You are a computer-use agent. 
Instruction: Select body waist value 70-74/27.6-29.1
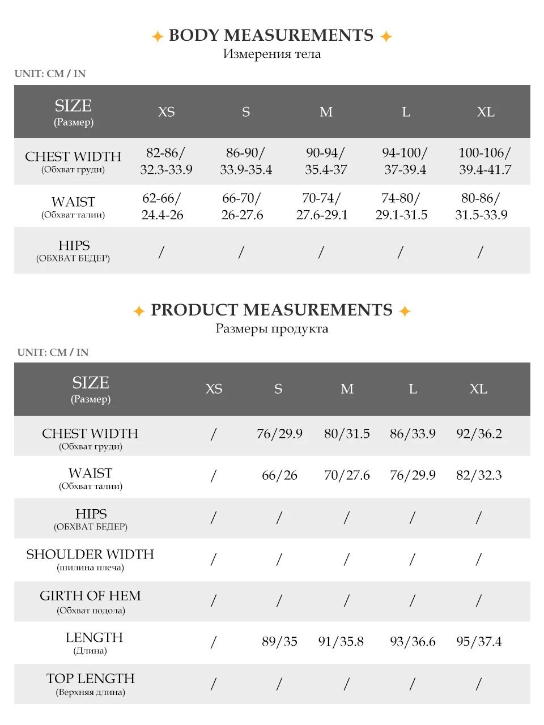click(322, 207)
